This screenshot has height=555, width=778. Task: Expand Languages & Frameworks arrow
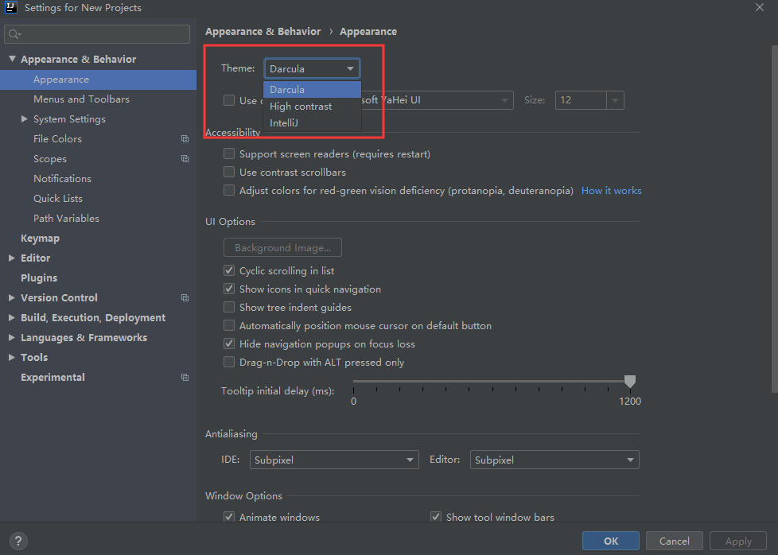coord(12,337)
